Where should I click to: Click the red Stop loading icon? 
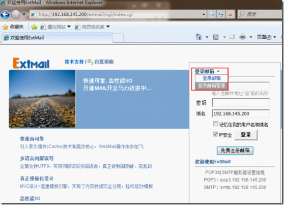coord(230,14)
